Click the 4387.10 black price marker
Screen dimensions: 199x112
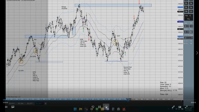(x=180, y=29)
